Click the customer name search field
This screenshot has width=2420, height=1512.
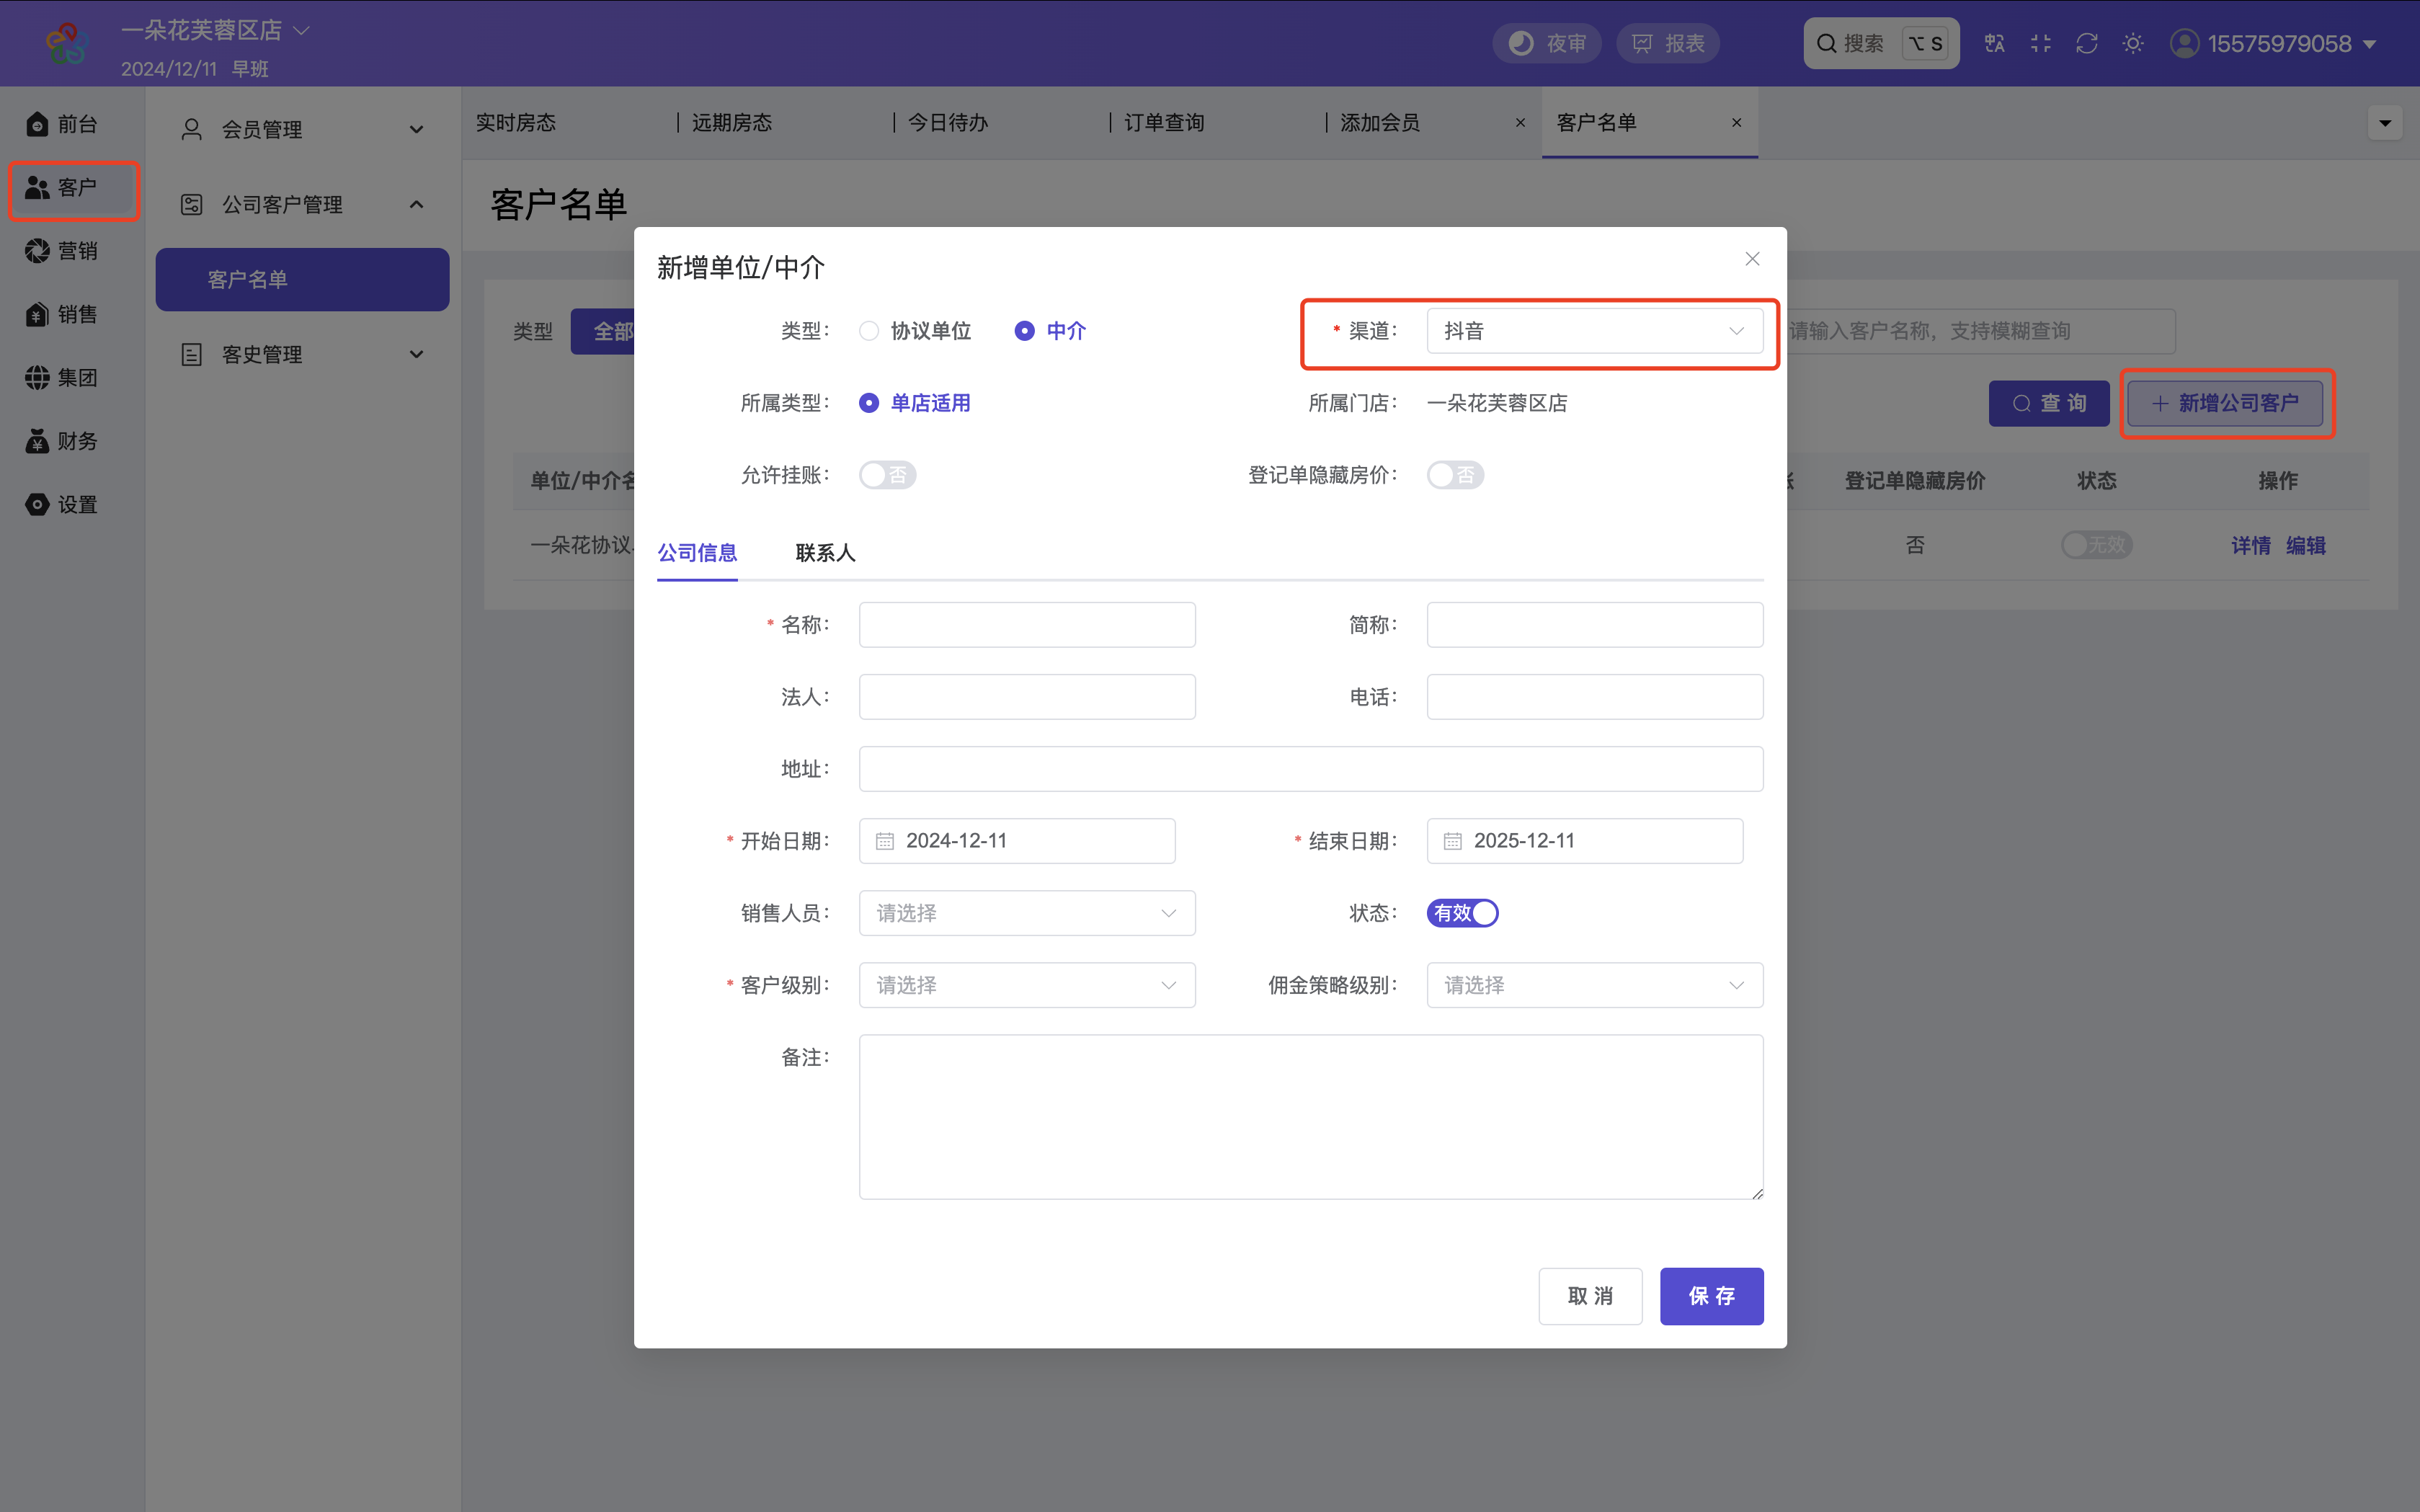pyautogui.click(x=1980, y=331)
